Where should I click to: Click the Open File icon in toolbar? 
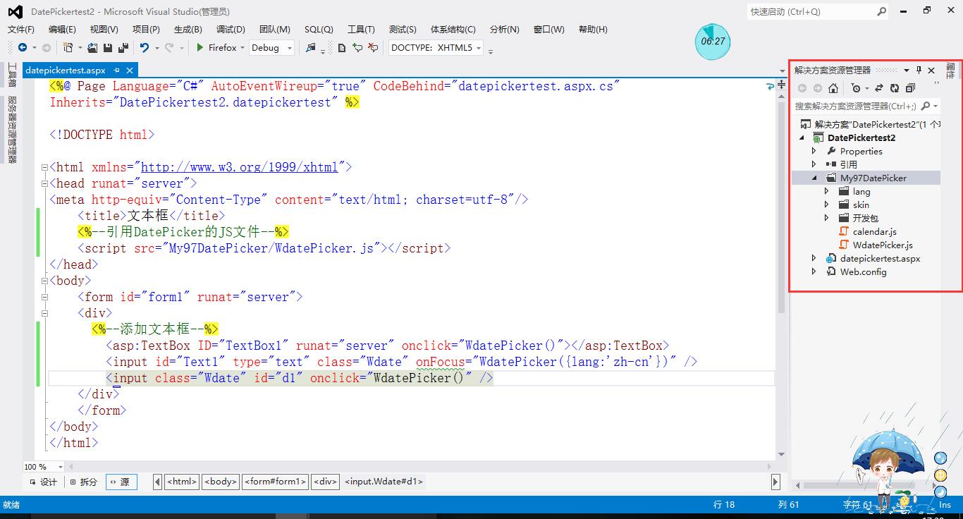[x=92, y=48]
